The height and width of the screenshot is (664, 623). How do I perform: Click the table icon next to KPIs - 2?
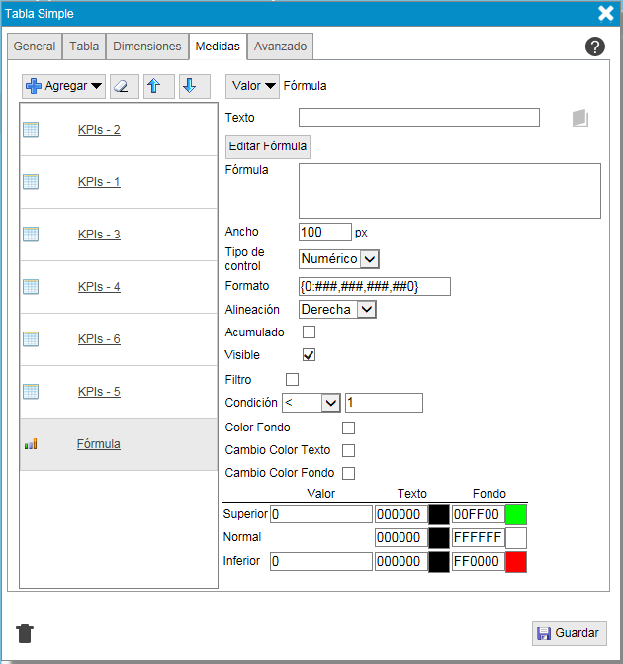[x=31, y=130]
